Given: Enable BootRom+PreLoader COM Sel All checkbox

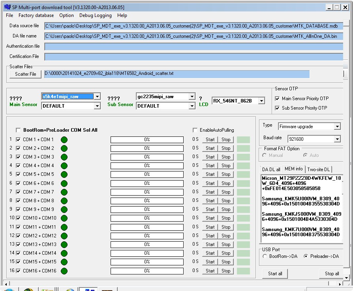Looking at the screenshot, I should [x=18, y=130].
